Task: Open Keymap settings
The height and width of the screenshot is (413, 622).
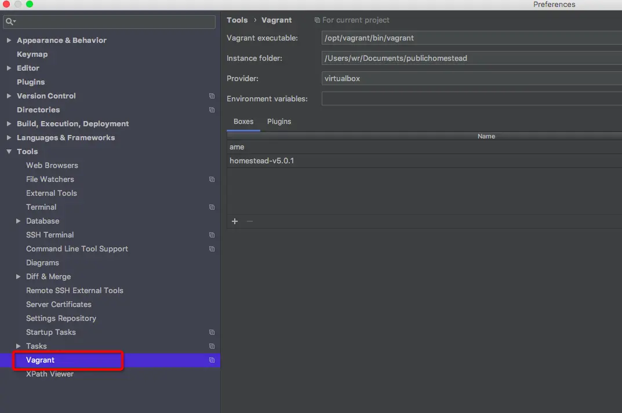Action: point(32,54)
